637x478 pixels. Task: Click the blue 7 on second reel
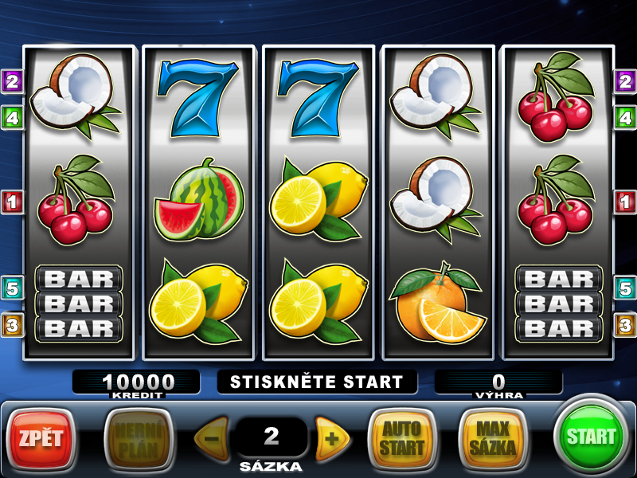pyautogui.click(x=197, y=98)
